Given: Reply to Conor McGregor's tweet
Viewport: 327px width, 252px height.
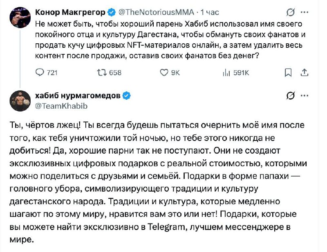Looking at the screenshot, I should click(x=40, y=73).
